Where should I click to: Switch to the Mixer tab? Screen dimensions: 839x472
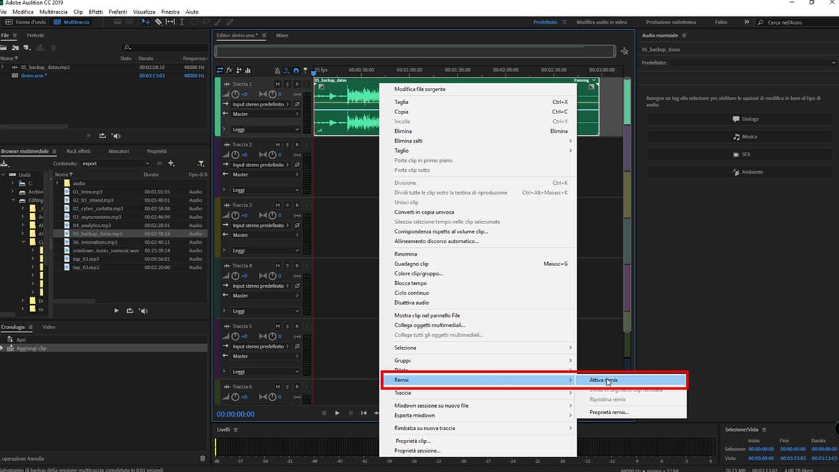coord(282,35)
